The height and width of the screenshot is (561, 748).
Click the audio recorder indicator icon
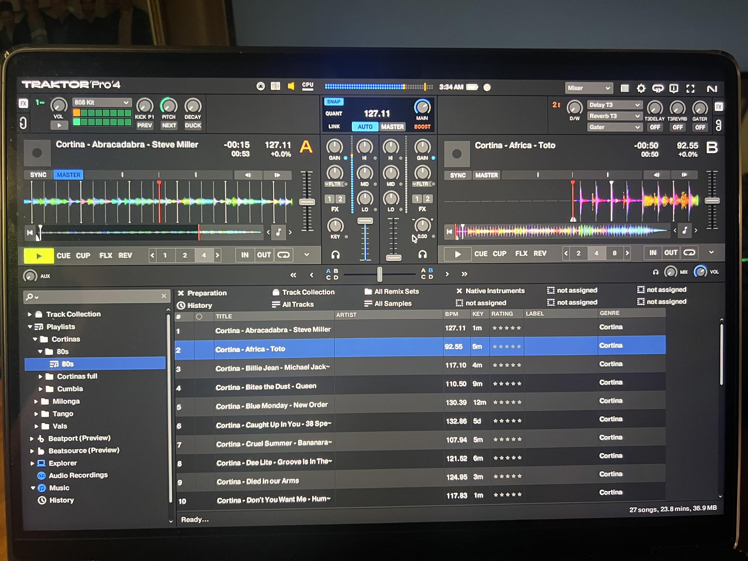pos(487,87)
